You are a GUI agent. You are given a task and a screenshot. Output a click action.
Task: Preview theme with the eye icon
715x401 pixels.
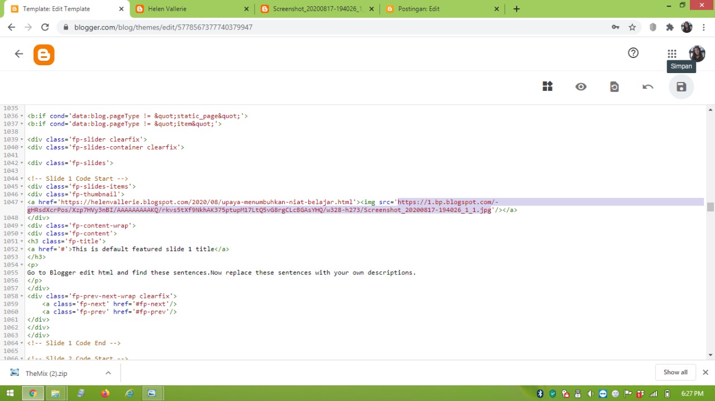(x=581, y=86)
